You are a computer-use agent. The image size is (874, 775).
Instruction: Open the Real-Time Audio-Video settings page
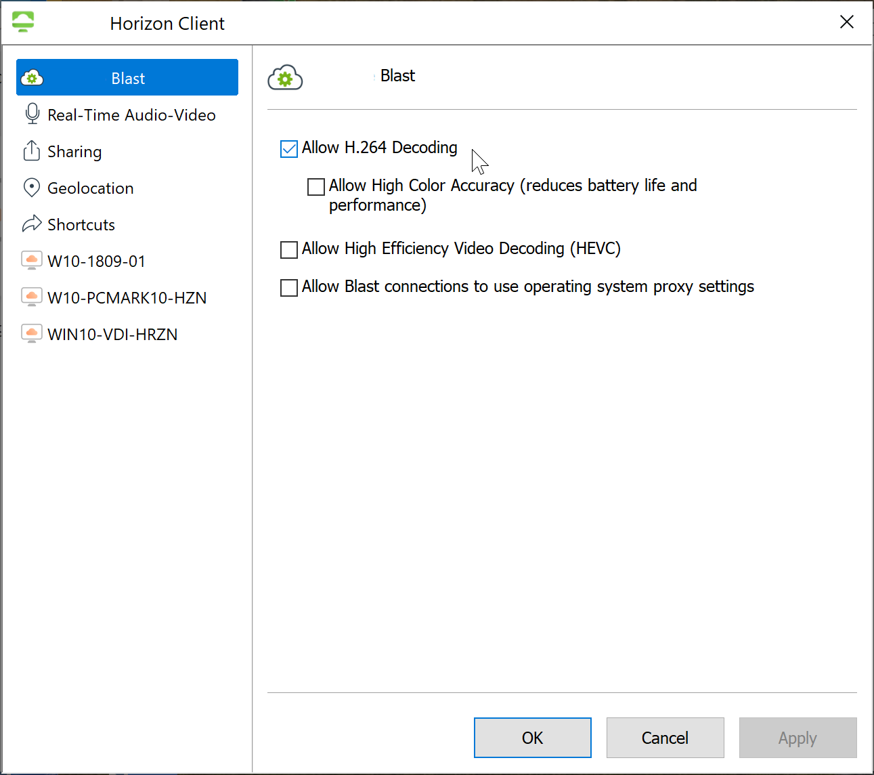pos(131,114)
